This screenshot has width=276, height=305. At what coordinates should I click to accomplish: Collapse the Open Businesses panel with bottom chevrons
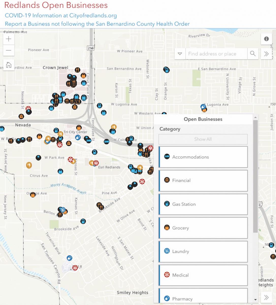click(x=266, y=297)
